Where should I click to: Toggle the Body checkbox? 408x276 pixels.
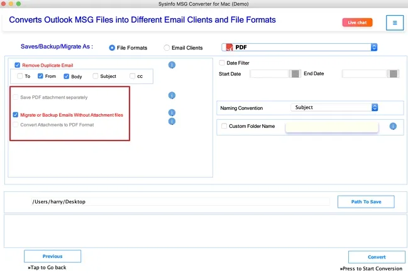(x=67, y=77)
